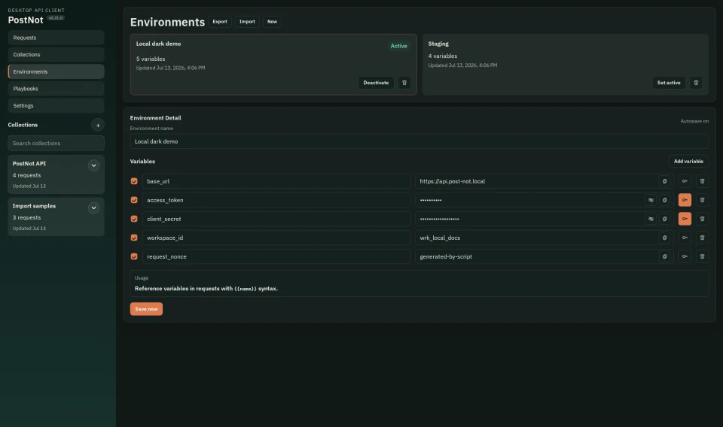The width and height of the screenshot is (723, 427).
Task: Click the Save now button
Action: 146,309
